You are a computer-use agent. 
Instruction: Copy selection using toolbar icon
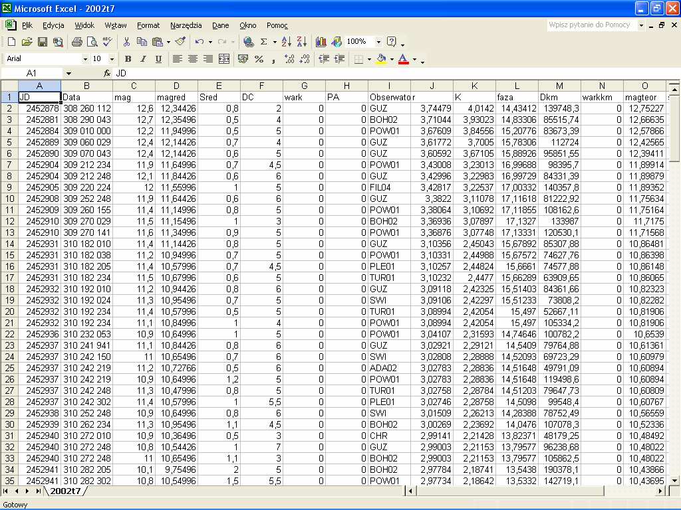(x=142, y=42)
